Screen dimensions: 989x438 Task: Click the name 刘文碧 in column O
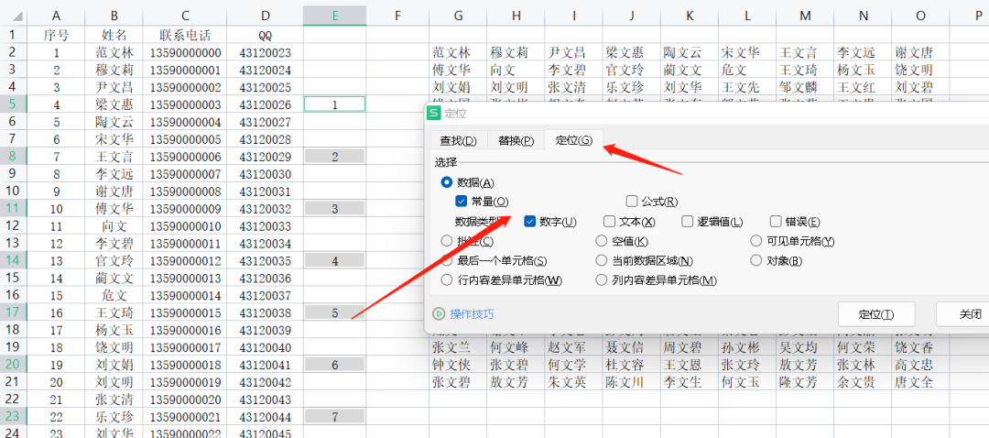click(x=913, y=87)
